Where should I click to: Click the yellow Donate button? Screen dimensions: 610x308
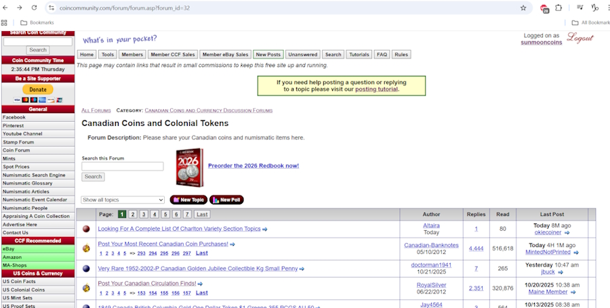[x=38, y=89]
